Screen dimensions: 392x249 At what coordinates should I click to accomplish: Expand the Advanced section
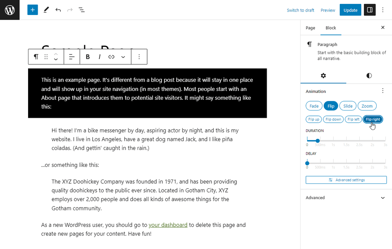click(x=345, y=198)
